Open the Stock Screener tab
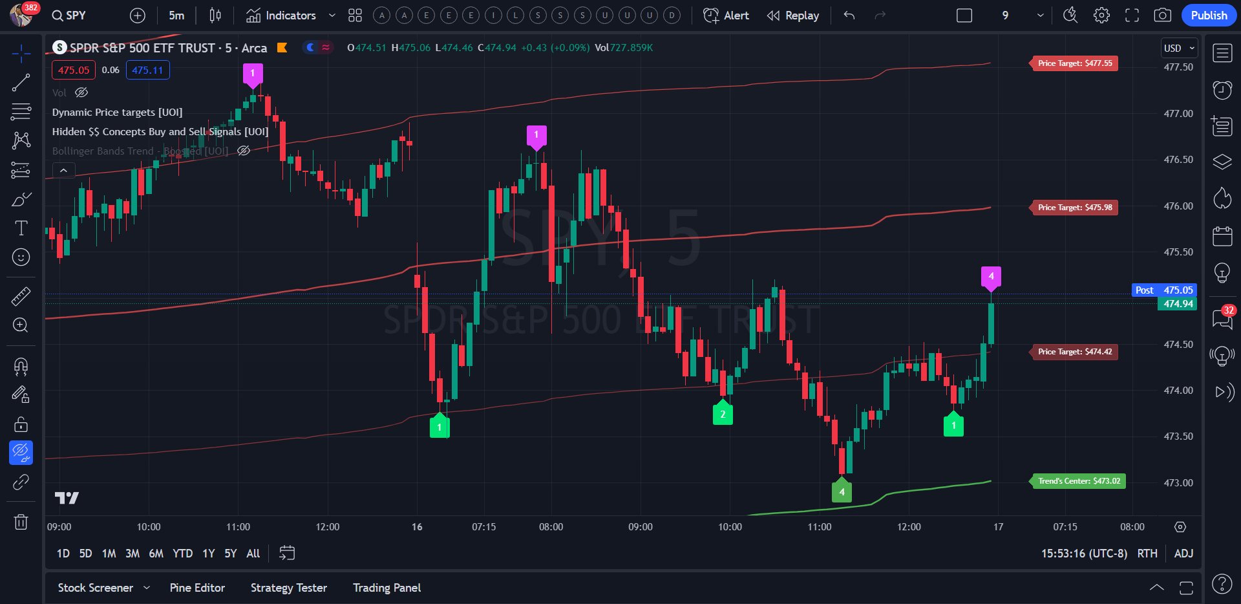 click(x=95, y=588)
